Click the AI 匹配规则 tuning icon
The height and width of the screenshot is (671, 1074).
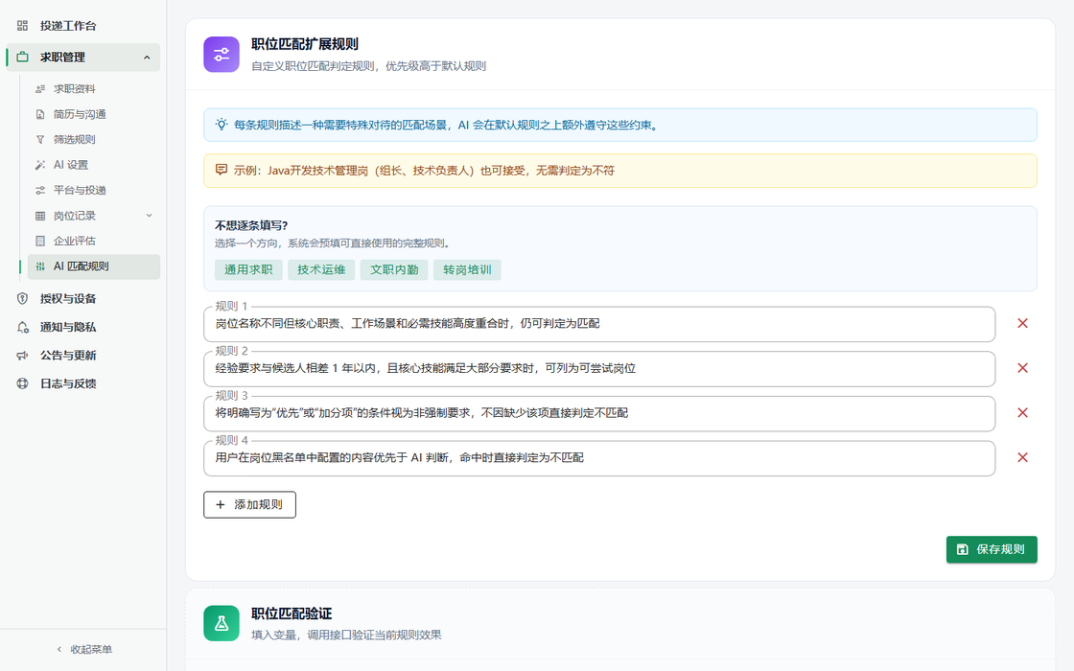[x=40, y=266]
